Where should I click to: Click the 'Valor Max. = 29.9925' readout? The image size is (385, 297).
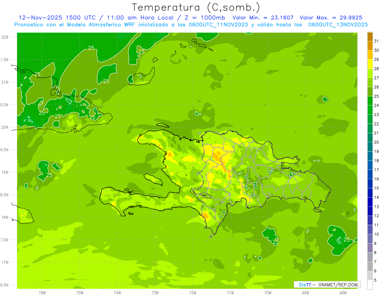click(331, 18)
